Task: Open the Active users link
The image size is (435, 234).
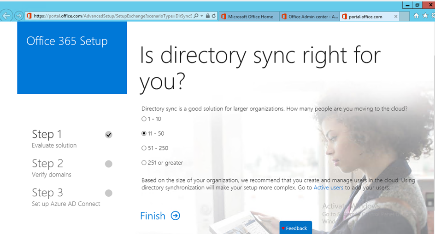Action: (x=328, y=188)
